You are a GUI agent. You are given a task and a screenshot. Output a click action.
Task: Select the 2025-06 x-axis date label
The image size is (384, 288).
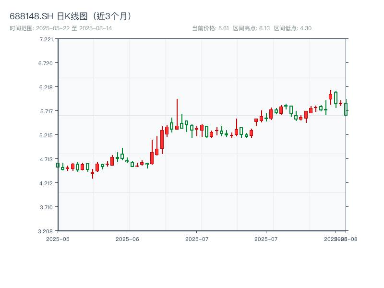pos(127,239)
